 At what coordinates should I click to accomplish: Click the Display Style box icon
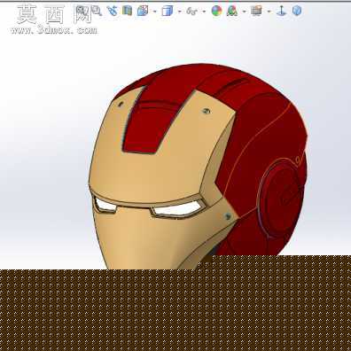[x=167, y=12]
